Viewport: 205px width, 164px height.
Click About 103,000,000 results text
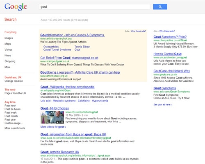(x=64, y=20)
